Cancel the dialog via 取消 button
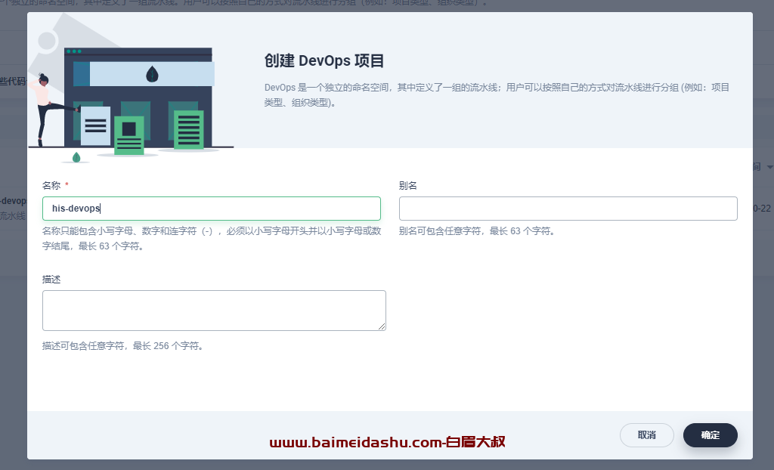The image size is (774, 470). pyautogui.click(x=647, y=435)
